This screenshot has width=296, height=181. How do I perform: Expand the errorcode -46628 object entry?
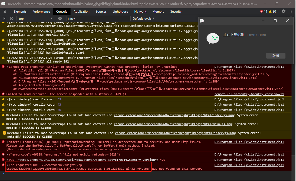point(8,155)
